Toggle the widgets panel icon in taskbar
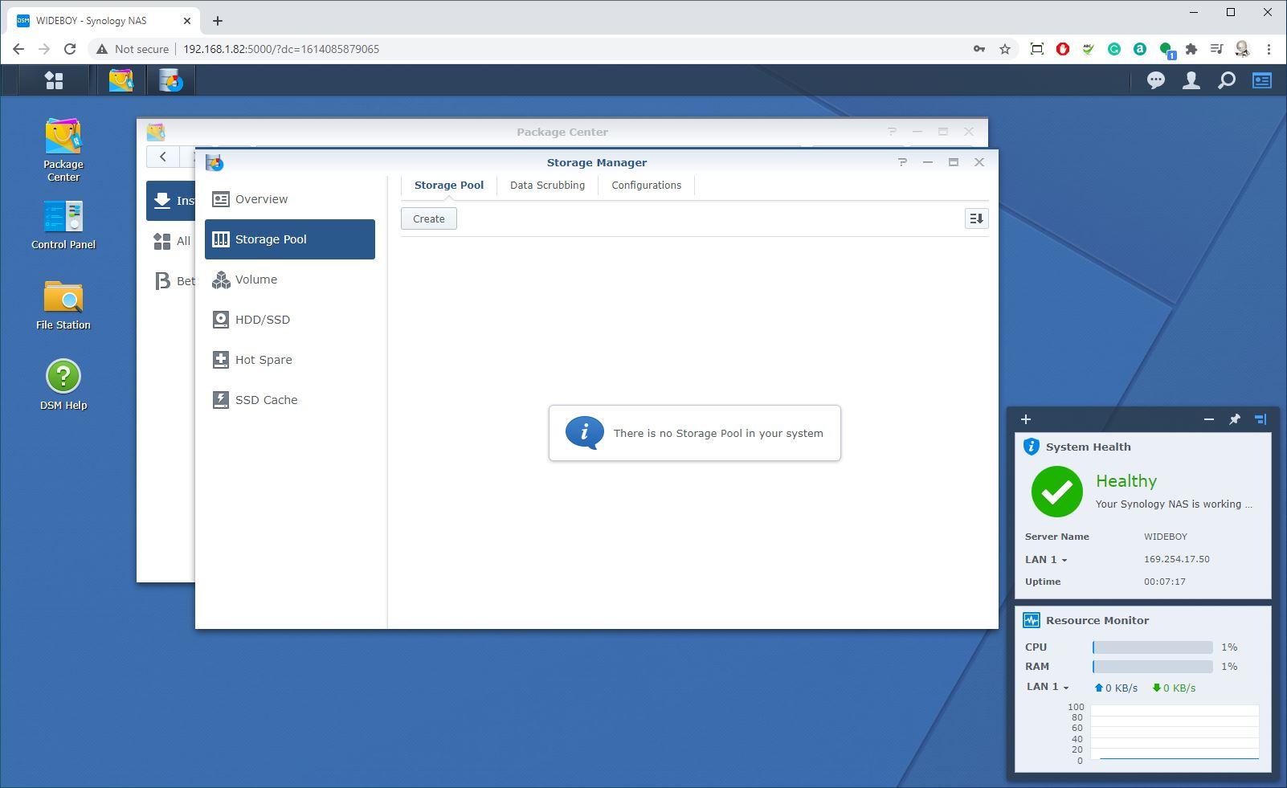 click(1262, 80)
